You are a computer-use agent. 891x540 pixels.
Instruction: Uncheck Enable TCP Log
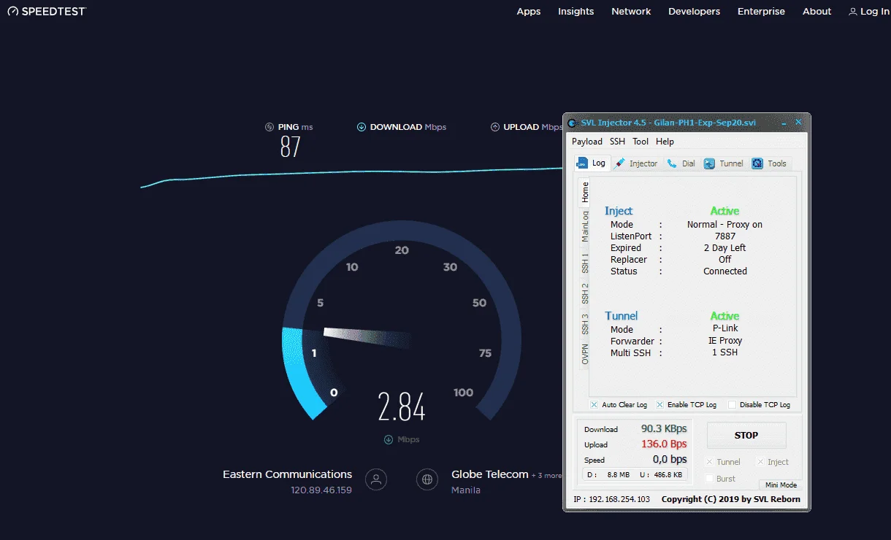(659, 404)
